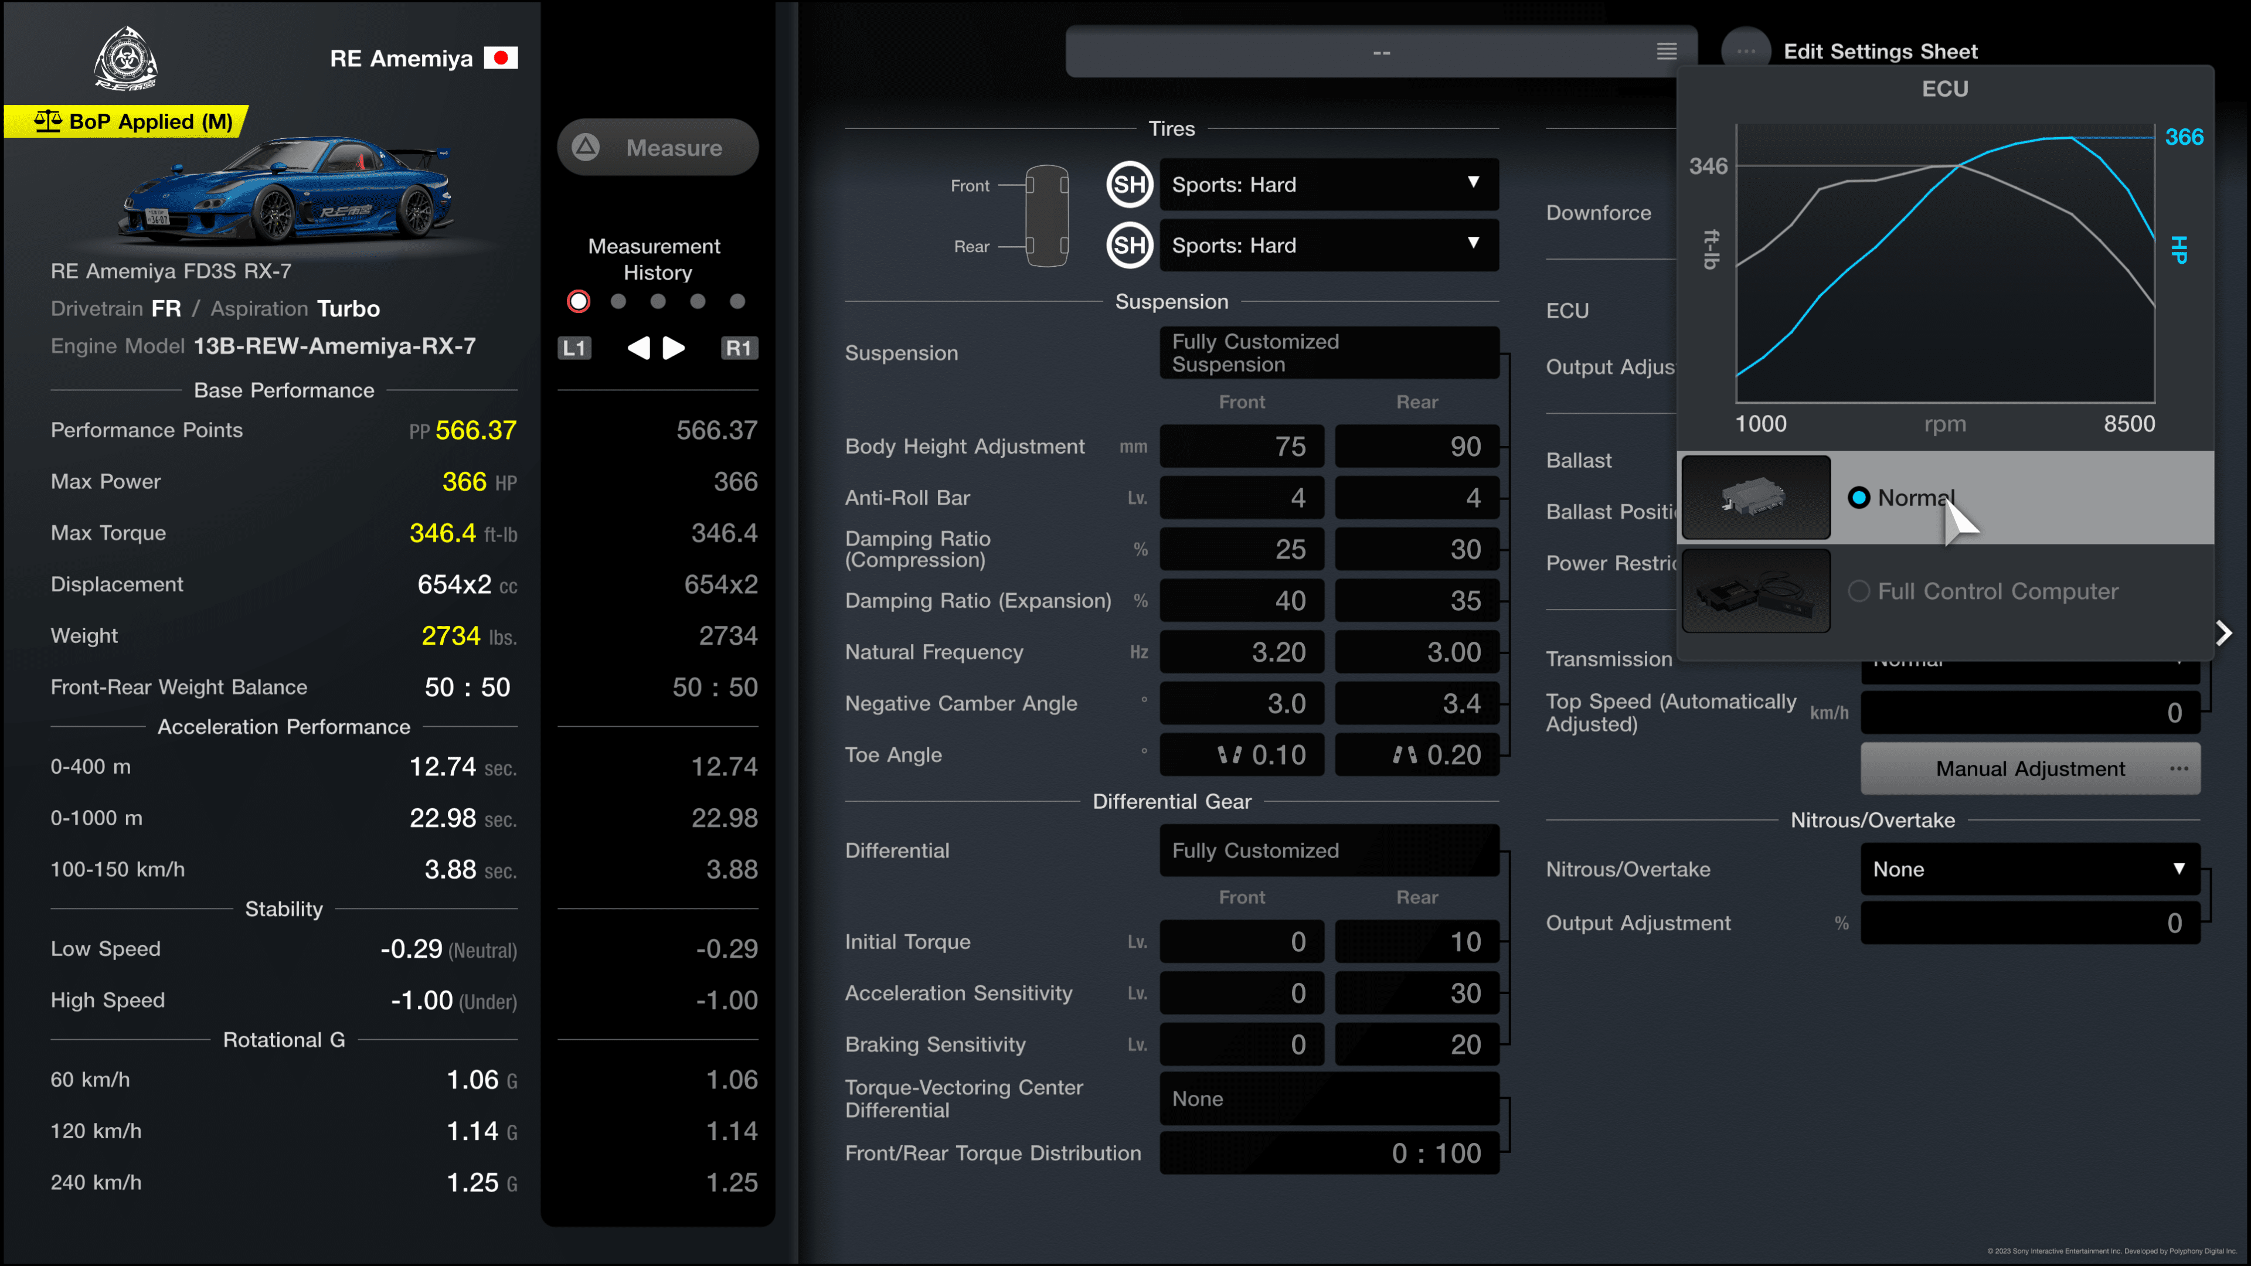Select the second measurement history dot
The width and height of the screenshot is (2251, 1266).
pos(618,301)
